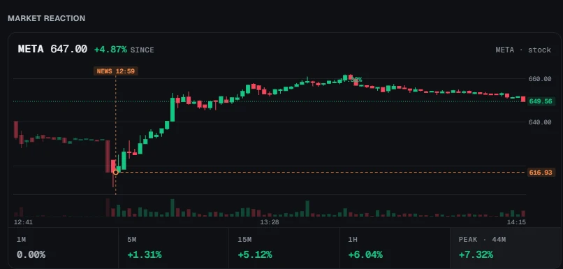This screenshot has width=563, height=269.
Task: Click the META · stock label
Action: click(523, 50)
